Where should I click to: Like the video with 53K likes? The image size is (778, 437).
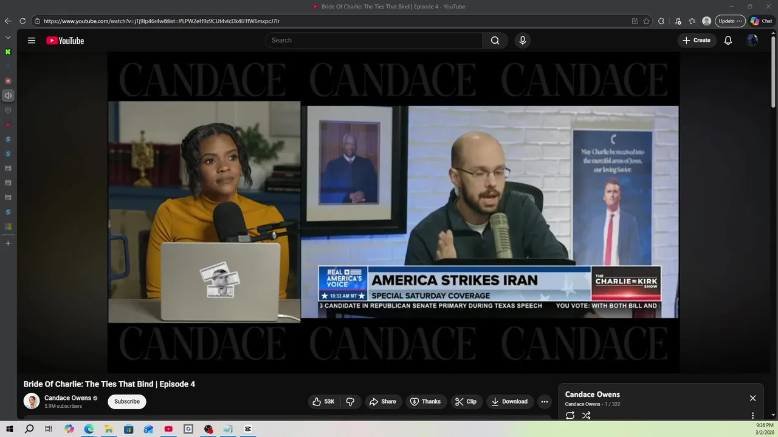323,401
